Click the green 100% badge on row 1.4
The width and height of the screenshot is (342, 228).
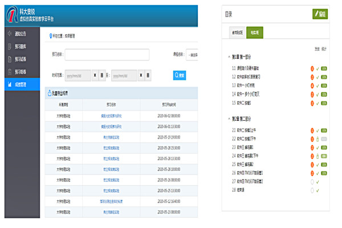pos(324,95)
